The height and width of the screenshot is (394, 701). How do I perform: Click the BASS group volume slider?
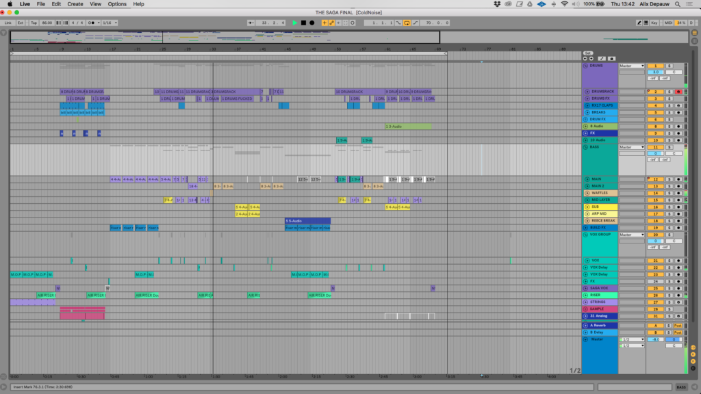pyautogui.click(x=655, y=154)
